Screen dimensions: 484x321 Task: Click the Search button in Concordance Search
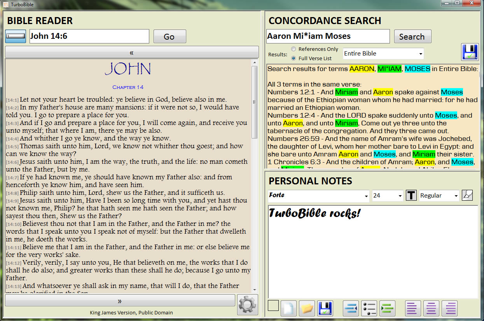(x=412, y=36)
